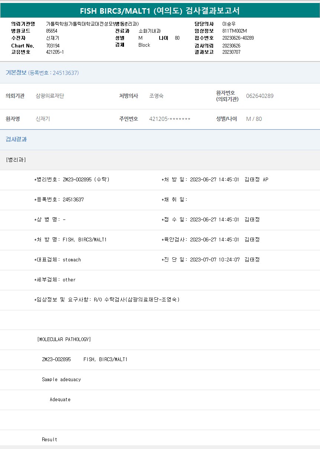Select 의뢰기관 value 삼광의료재단
This screenshot has width=320, height=449.
click(x=50, y=96)
